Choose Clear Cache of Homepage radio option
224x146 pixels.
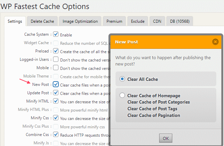122,95
